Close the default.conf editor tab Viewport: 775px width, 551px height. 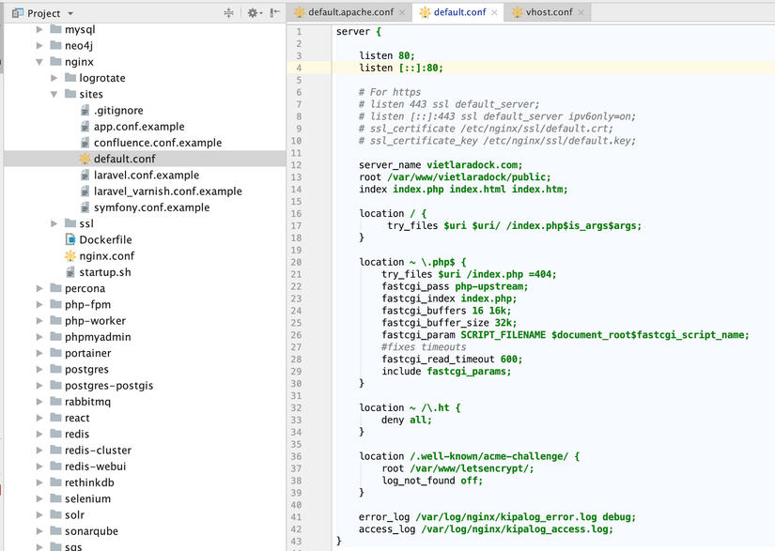[494, 12]
